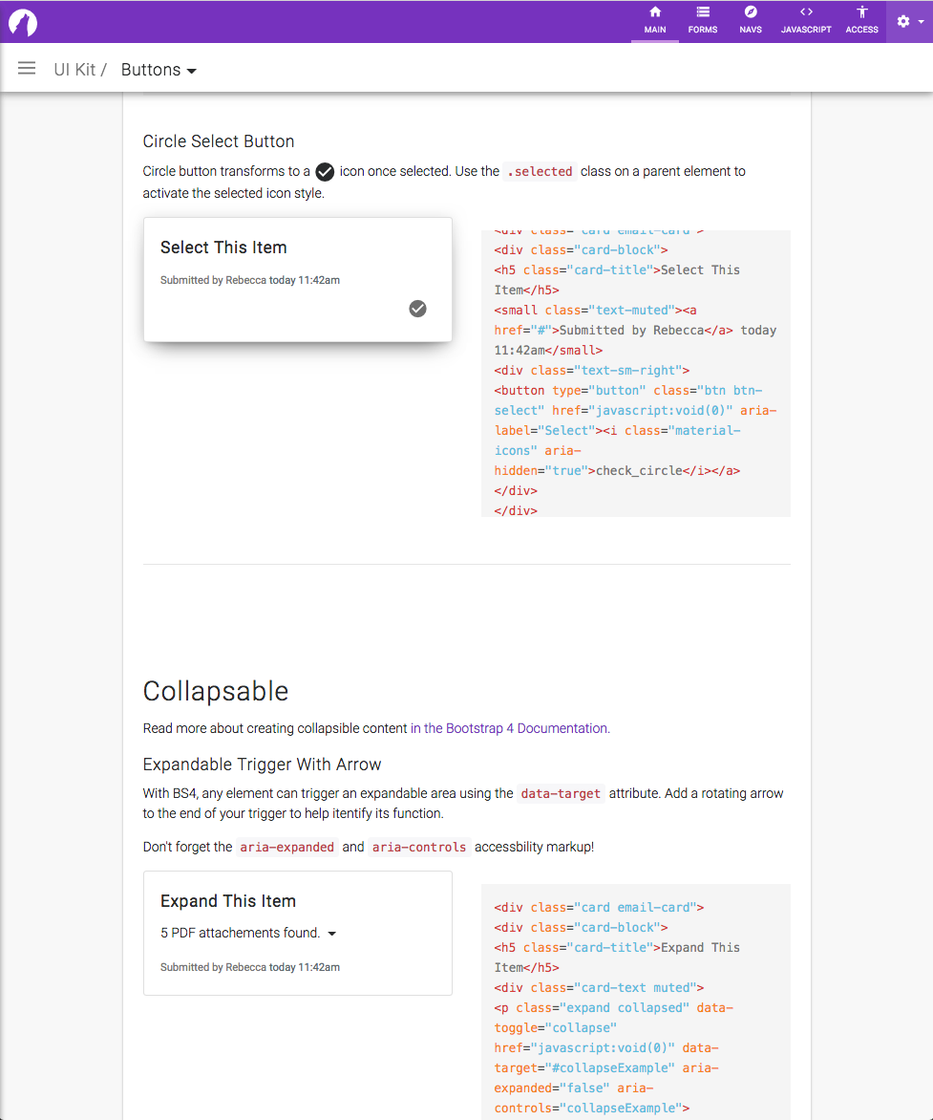The height and width of the screenshot is (1120, 933).
Task: Open the Bootstrap 4 Documentation link
Action: 510,728
